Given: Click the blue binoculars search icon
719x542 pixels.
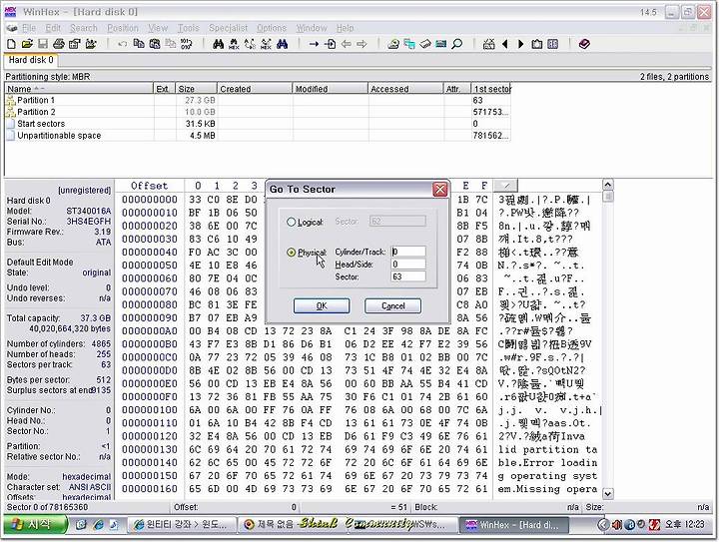Looking at the screenshot, I should [282, 44].
